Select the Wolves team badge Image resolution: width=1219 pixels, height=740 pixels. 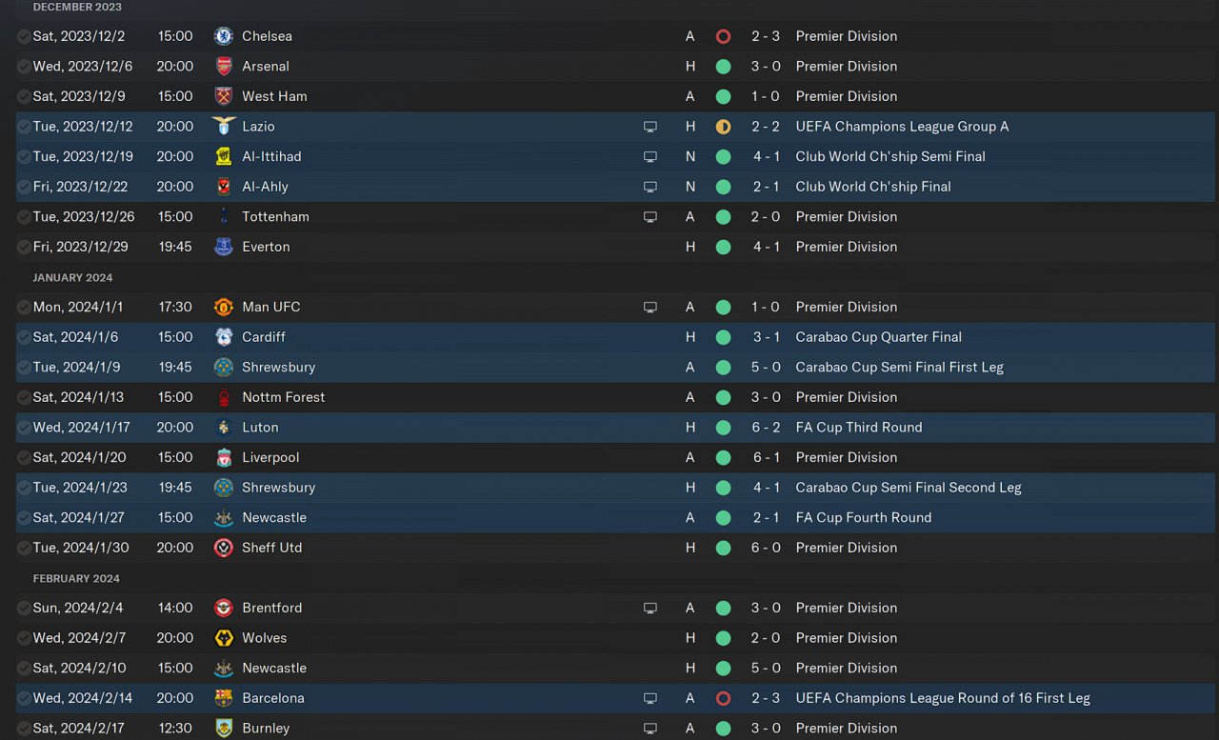click(x=224, y=638)
